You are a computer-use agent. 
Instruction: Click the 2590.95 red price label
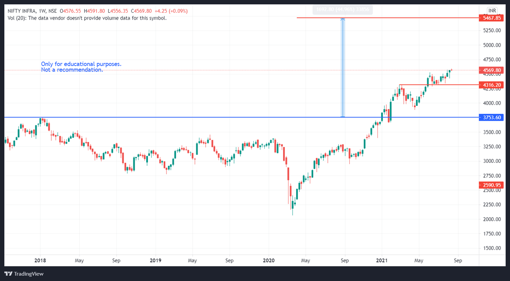(x=490, y=185)
